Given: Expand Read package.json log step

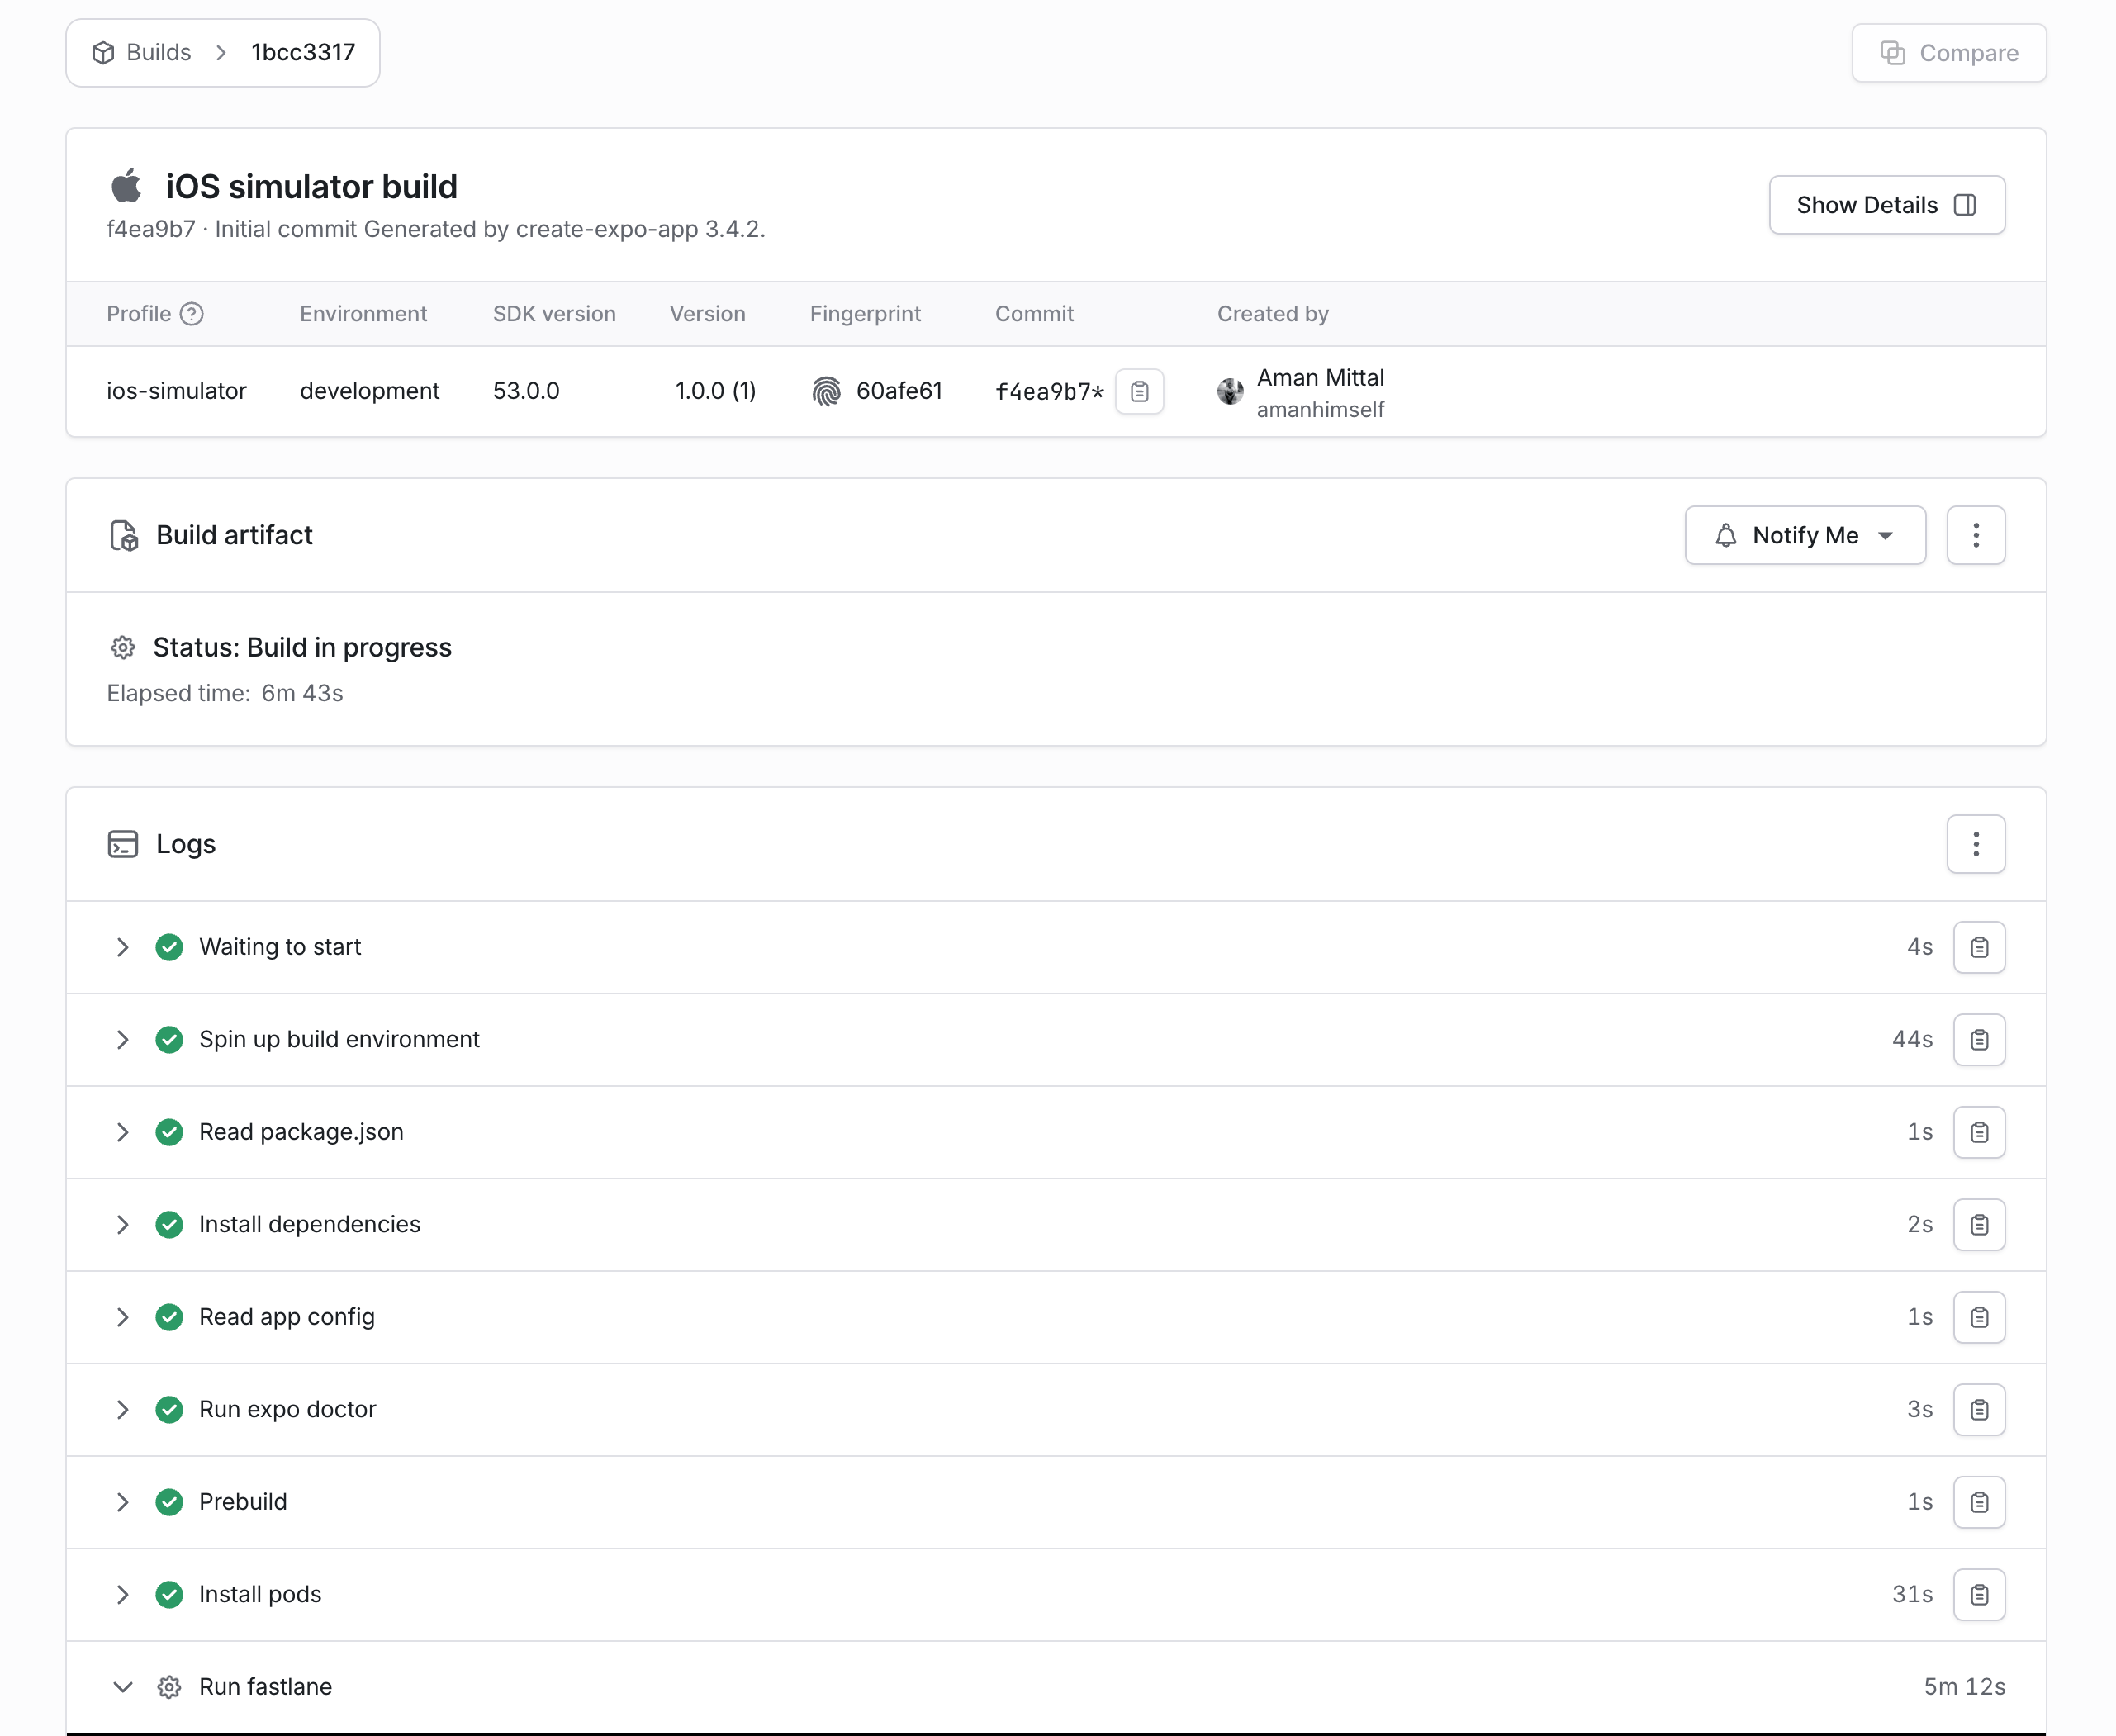Looking at the screenshot, I should (x=122, y=1132).
